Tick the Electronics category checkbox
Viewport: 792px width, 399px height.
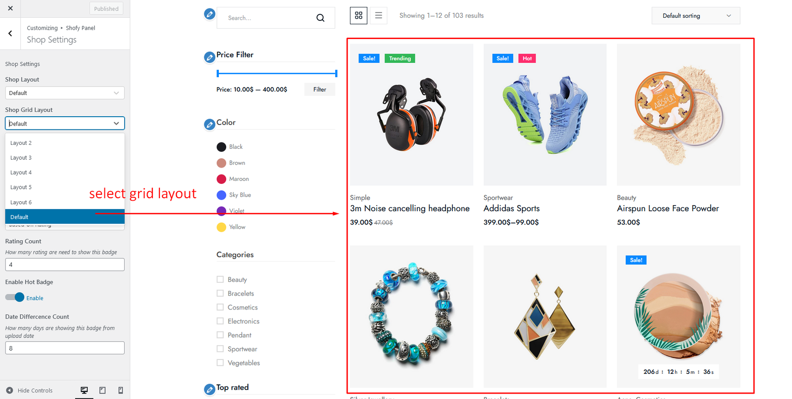pyautogui.click(x=220, y=321)
